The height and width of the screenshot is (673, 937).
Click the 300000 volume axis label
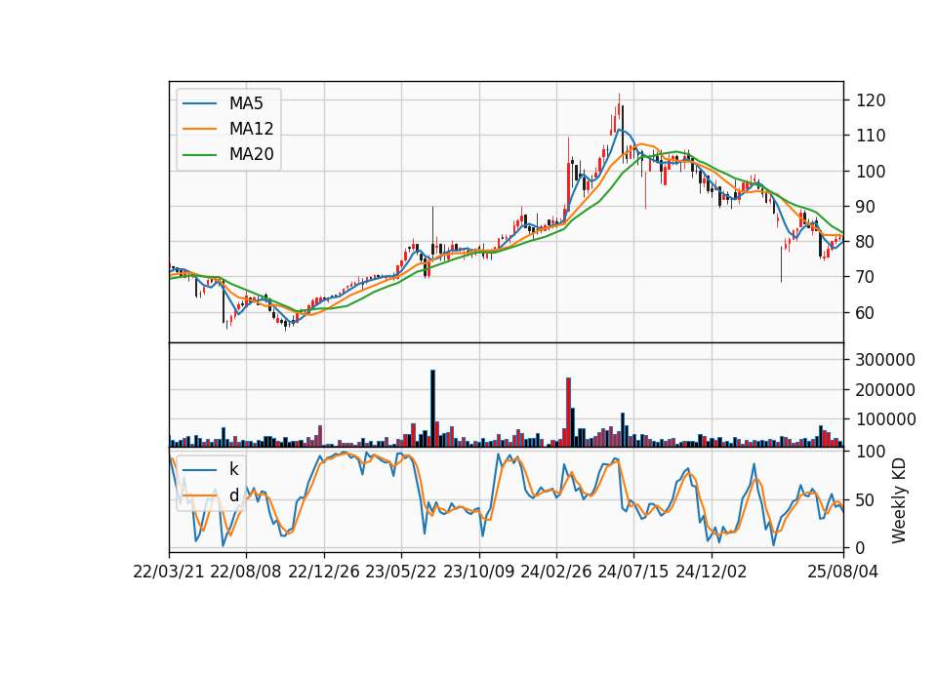(885, 360)
